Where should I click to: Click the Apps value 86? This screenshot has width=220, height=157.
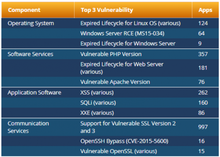pyautogui.click(x=201, y=113)
